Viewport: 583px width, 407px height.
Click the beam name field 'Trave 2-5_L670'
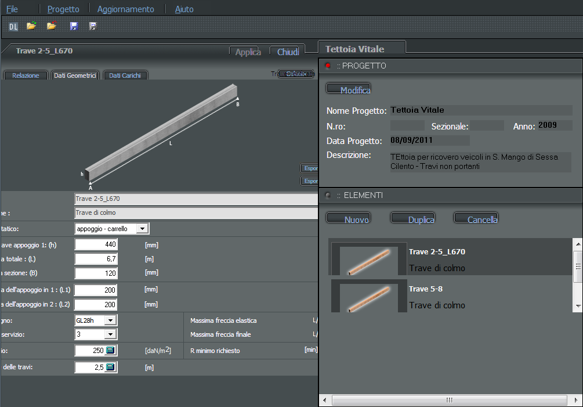click(x=196, y=199)
